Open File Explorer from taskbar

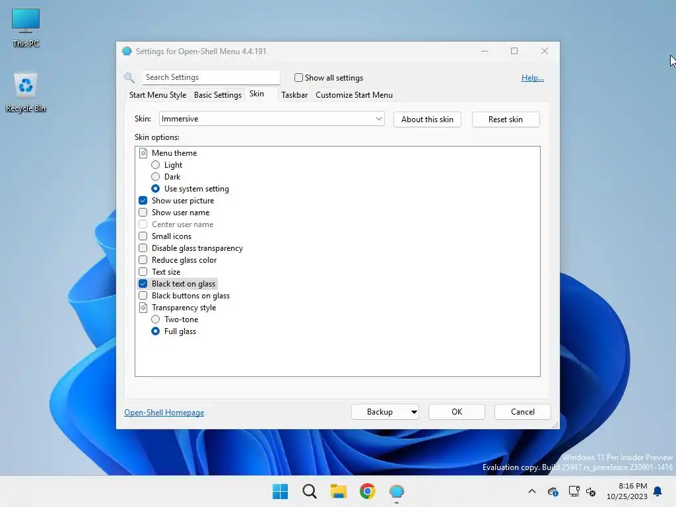[x=339, y=491]
